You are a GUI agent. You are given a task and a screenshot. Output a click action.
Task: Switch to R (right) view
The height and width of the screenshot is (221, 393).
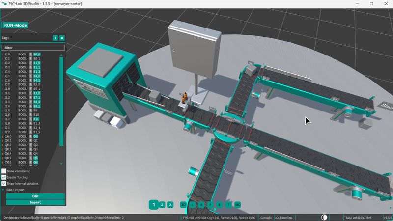201,205
